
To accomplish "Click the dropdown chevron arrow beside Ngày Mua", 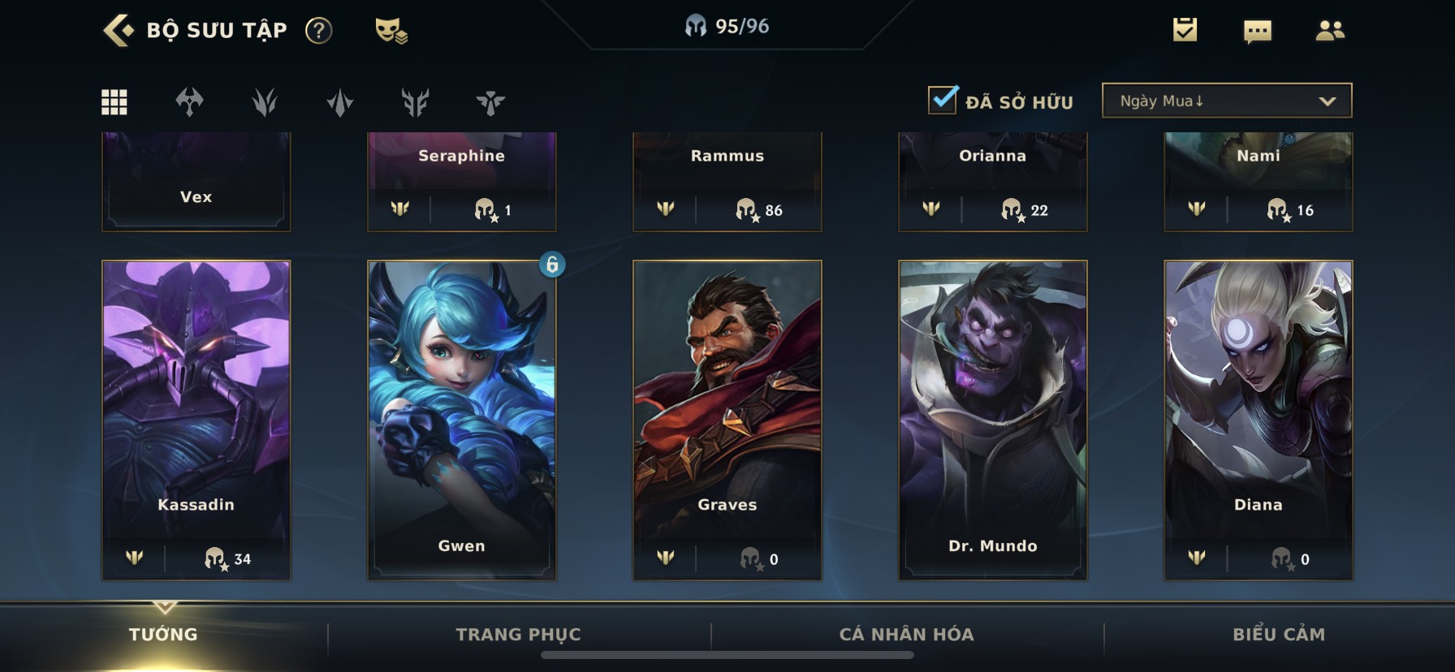I will (x=1328, y=101).
